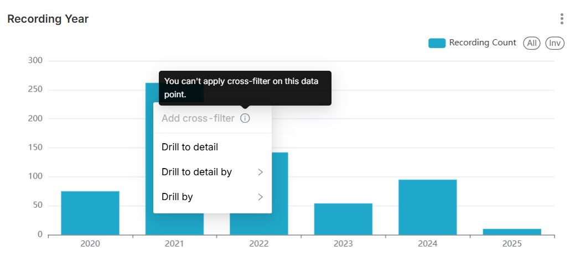575x262 pixels.
Task: Expand the Drill to detail by submenu arrow
Action: point(260,172)
